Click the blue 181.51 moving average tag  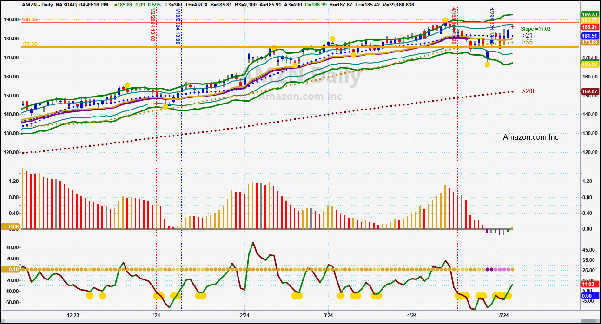589,36
